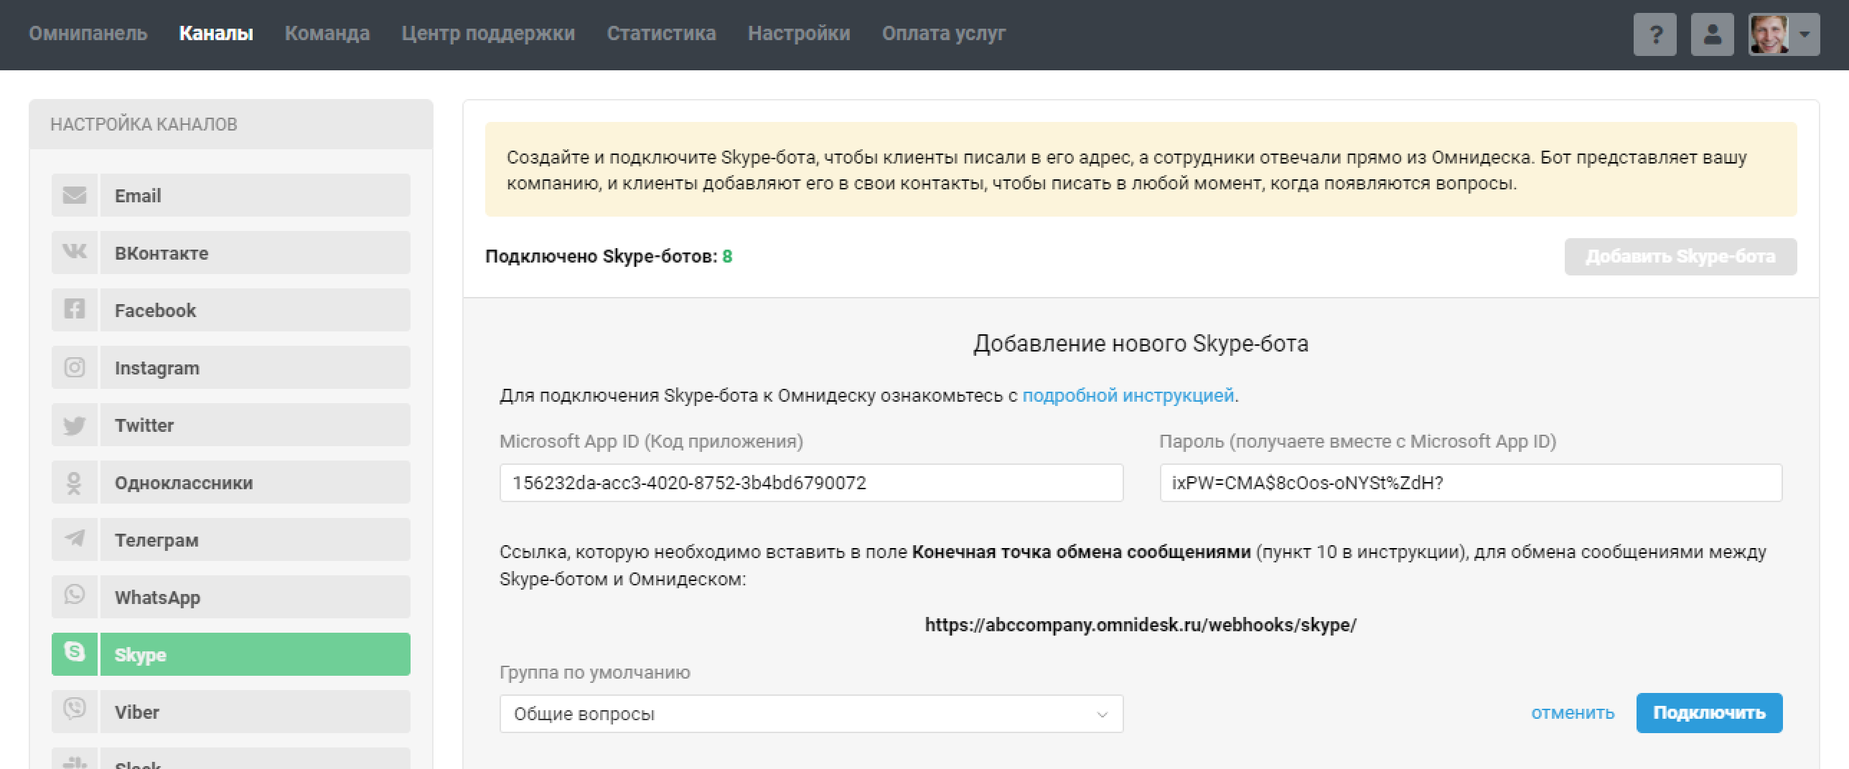Select the ВКонтакте channel
Screen dimensions: 1849x769
[255, 253]
